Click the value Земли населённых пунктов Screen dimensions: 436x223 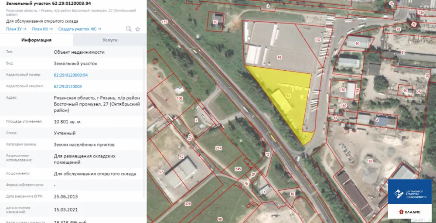(84, 145)
